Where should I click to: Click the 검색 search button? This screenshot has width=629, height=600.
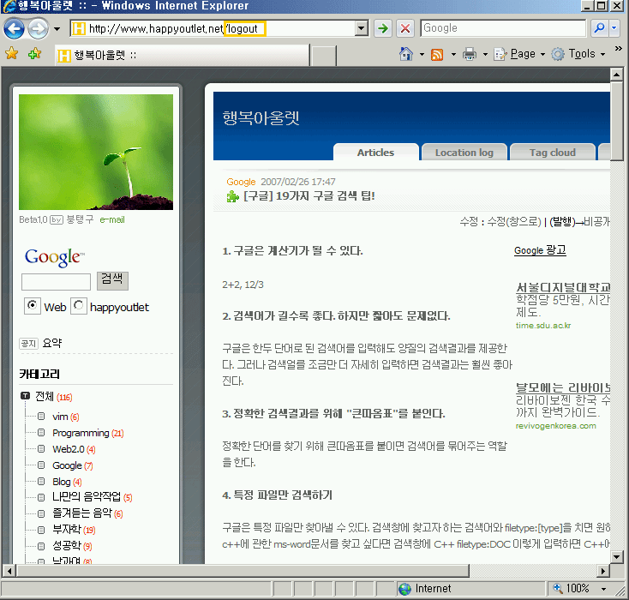pyautogui.click(x=112, y=280)
